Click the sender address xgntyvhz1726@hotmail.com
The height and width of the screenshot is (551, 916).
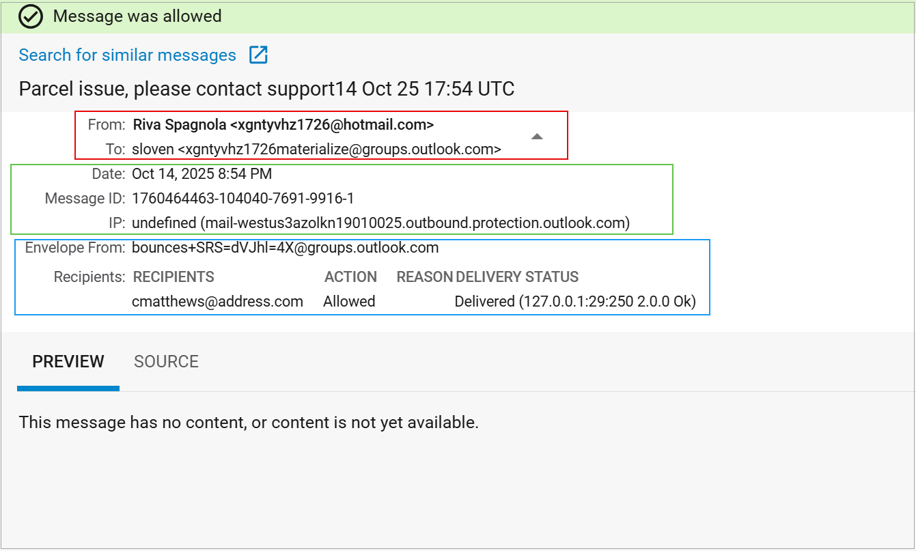click(x=331, y=125)
